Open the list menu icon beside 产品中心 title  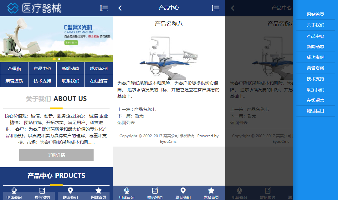[216, 8]
